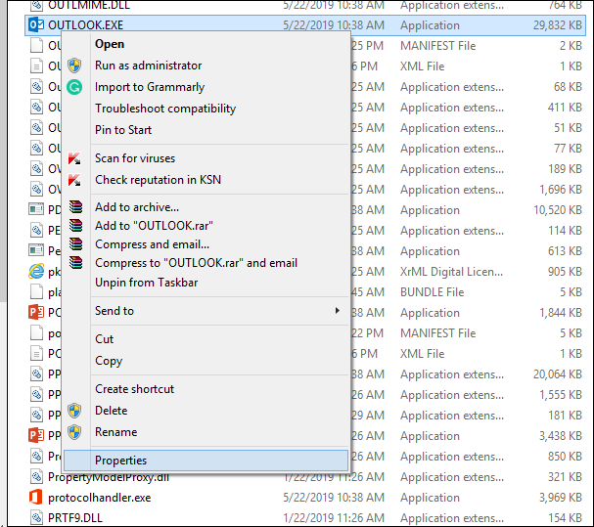The image size is (594, 527).
Task: Click the shield icon beside Delete
Action: (x=74, y=411)
